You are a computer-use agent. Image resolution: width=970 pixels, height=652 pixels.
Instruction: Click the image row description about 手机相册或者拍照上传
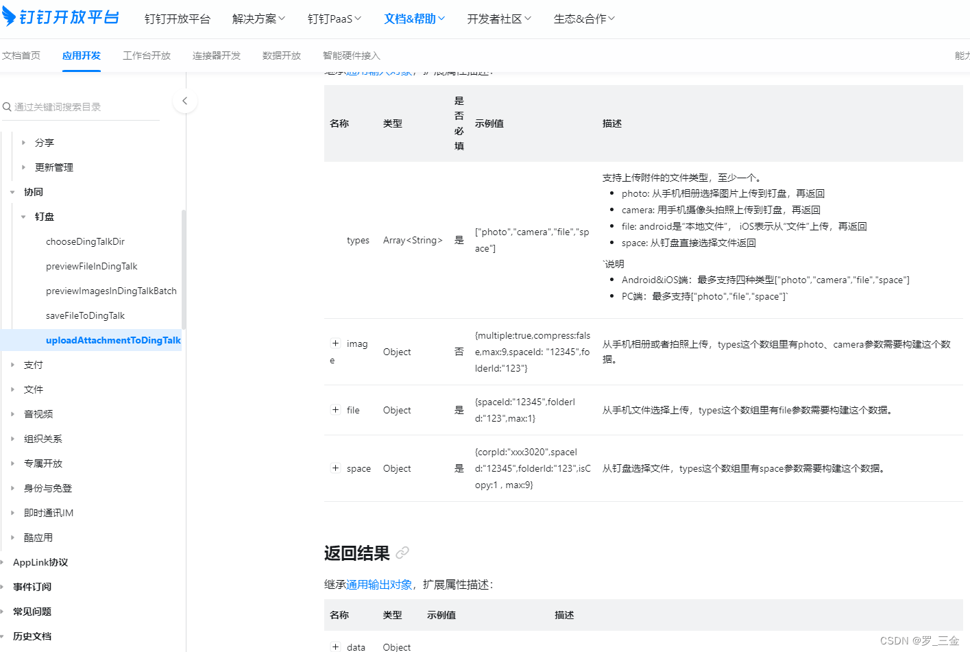click(x=777, y=352)
